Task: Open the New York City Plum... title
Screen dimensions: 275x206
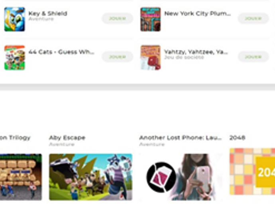Action: (197, 14)
